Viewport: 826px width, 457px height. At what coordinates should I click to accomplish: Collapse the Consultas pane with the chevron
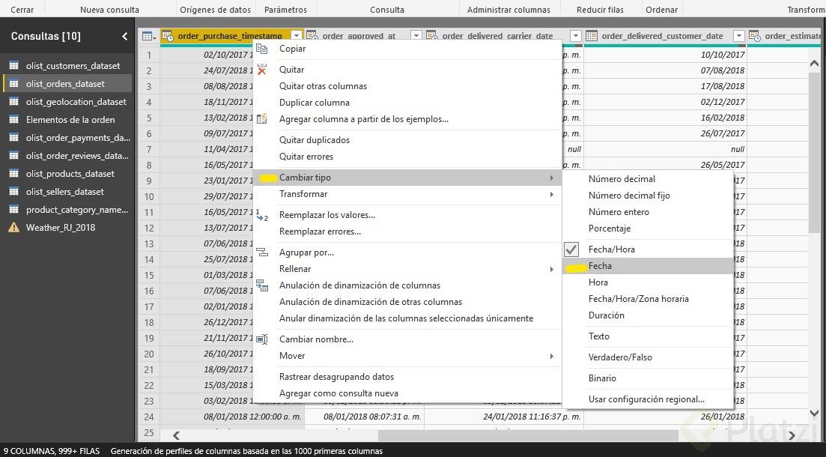coord(124,36)
